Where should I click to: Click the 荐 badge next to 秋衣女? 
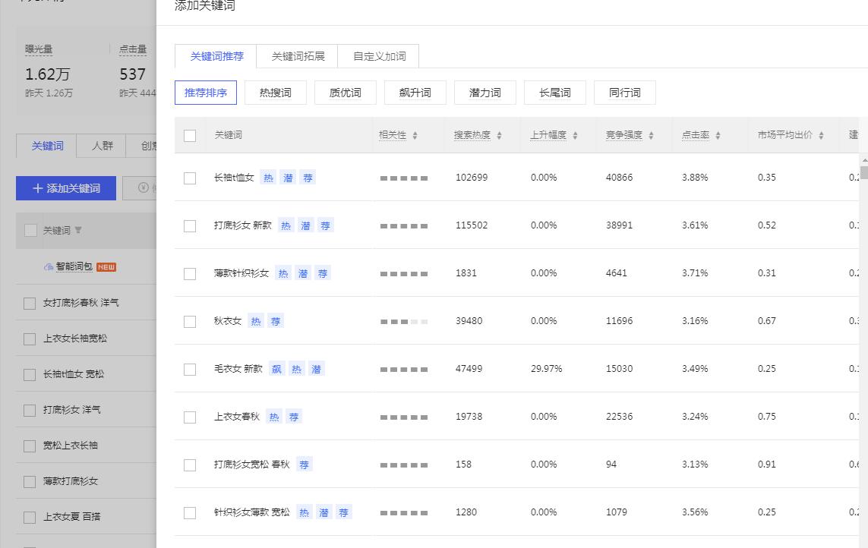point(275,321)
